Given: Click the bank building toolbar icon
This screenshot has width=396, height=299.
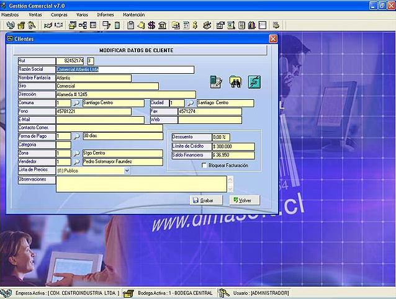Looking at the screenshot, I should tap(161, 25).
